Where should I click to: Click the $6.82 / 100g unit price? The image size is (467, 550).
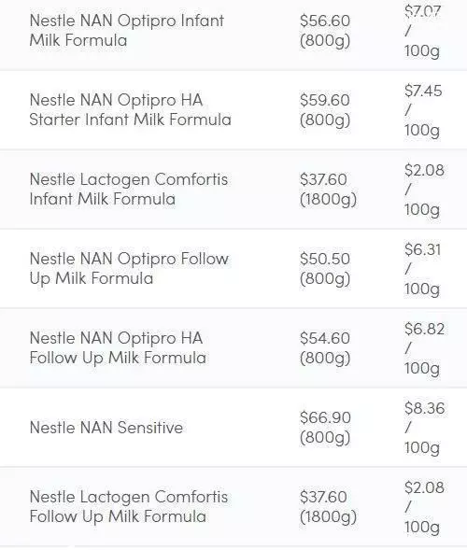coord(424,348)
